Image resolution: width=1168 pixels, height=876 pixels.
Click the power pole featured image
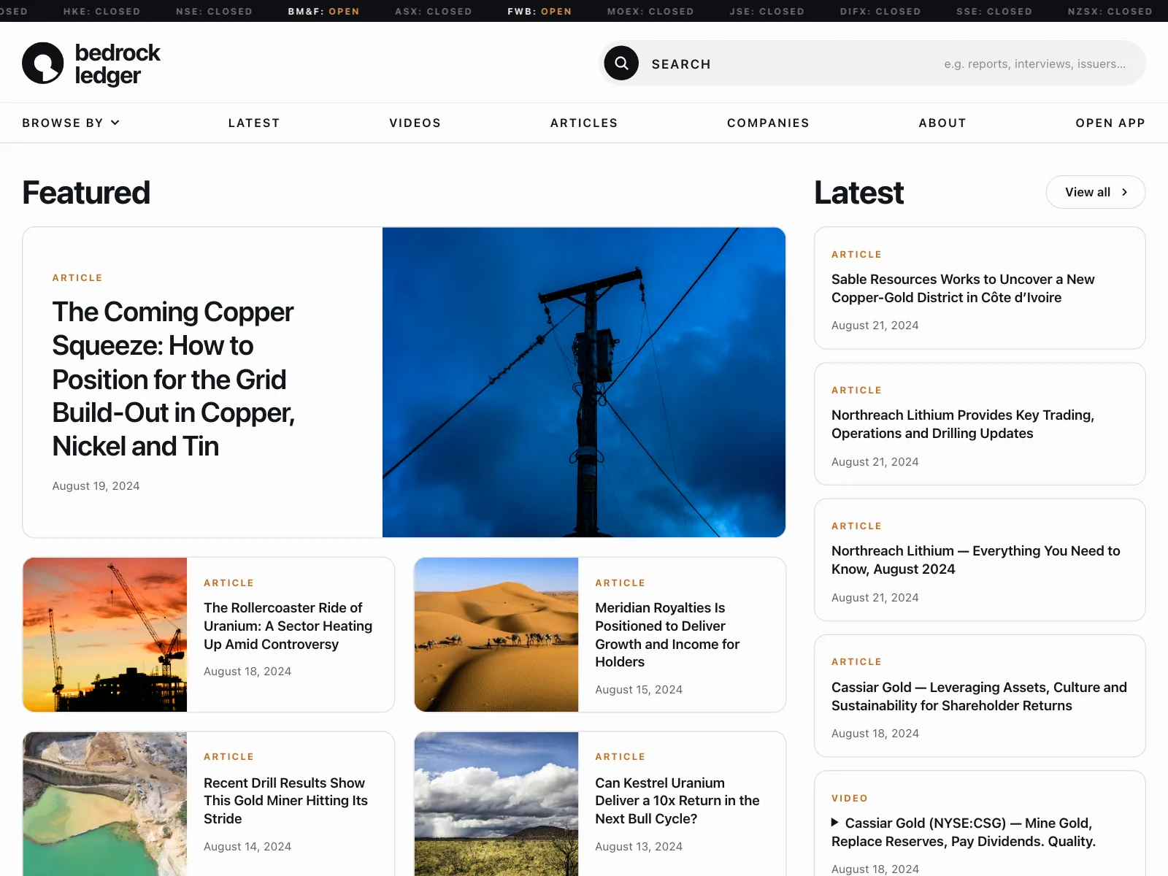(584, 383)
